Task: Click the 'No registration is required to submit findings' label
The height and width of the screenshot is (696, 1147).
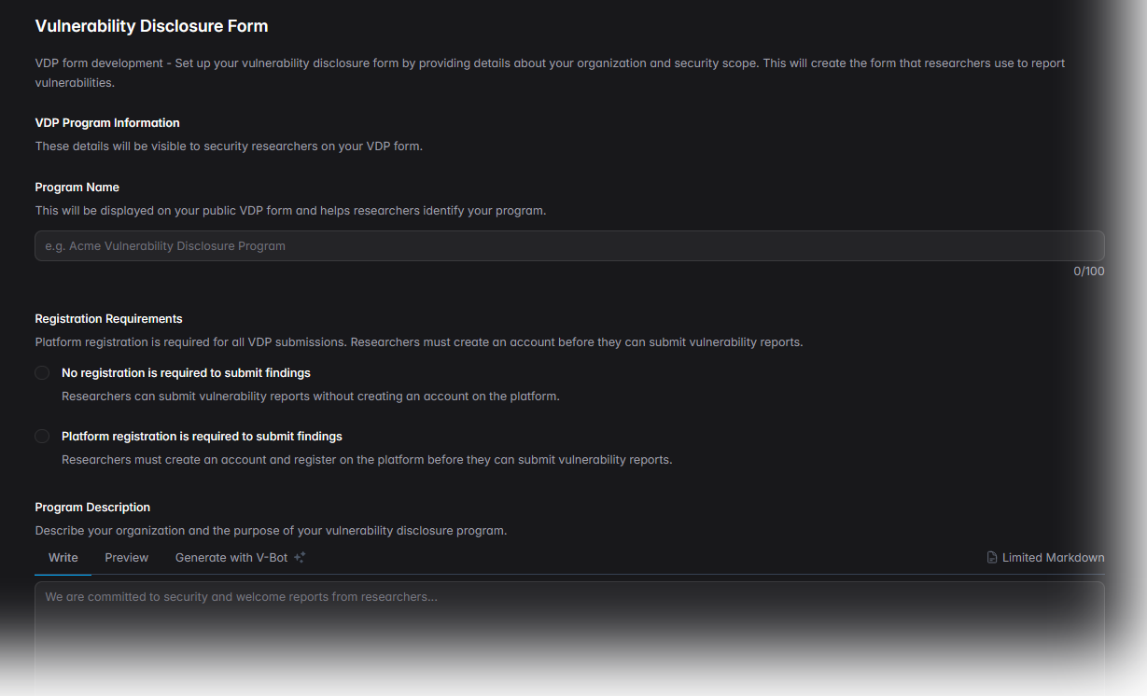Action: coord(186,373)
